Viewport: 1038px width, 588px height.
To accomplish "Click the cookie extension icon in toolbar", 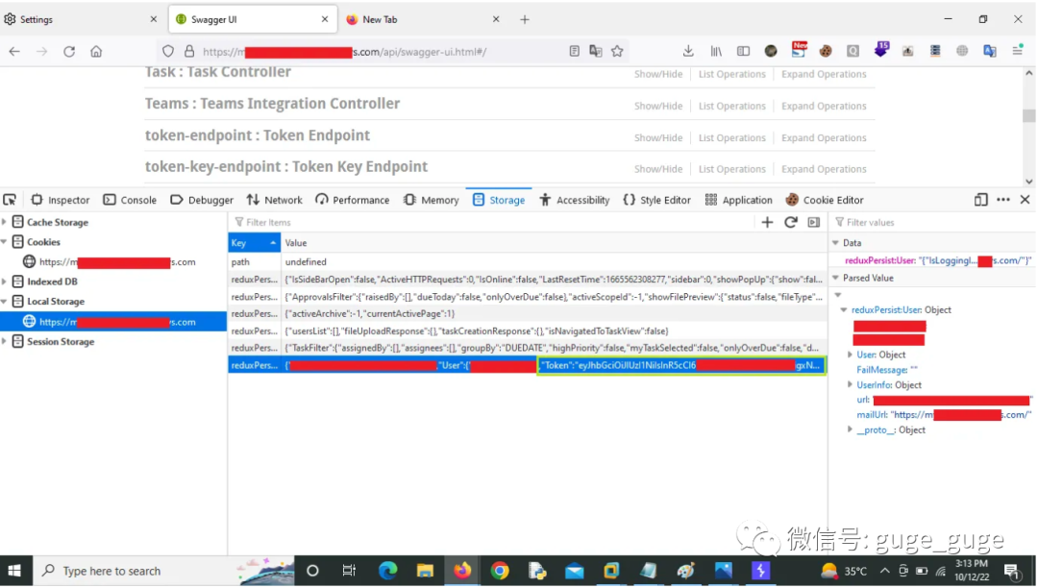I will coord(826,51).
